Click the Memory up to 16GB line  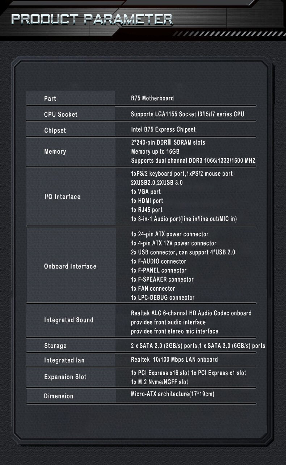click(155, 151)
